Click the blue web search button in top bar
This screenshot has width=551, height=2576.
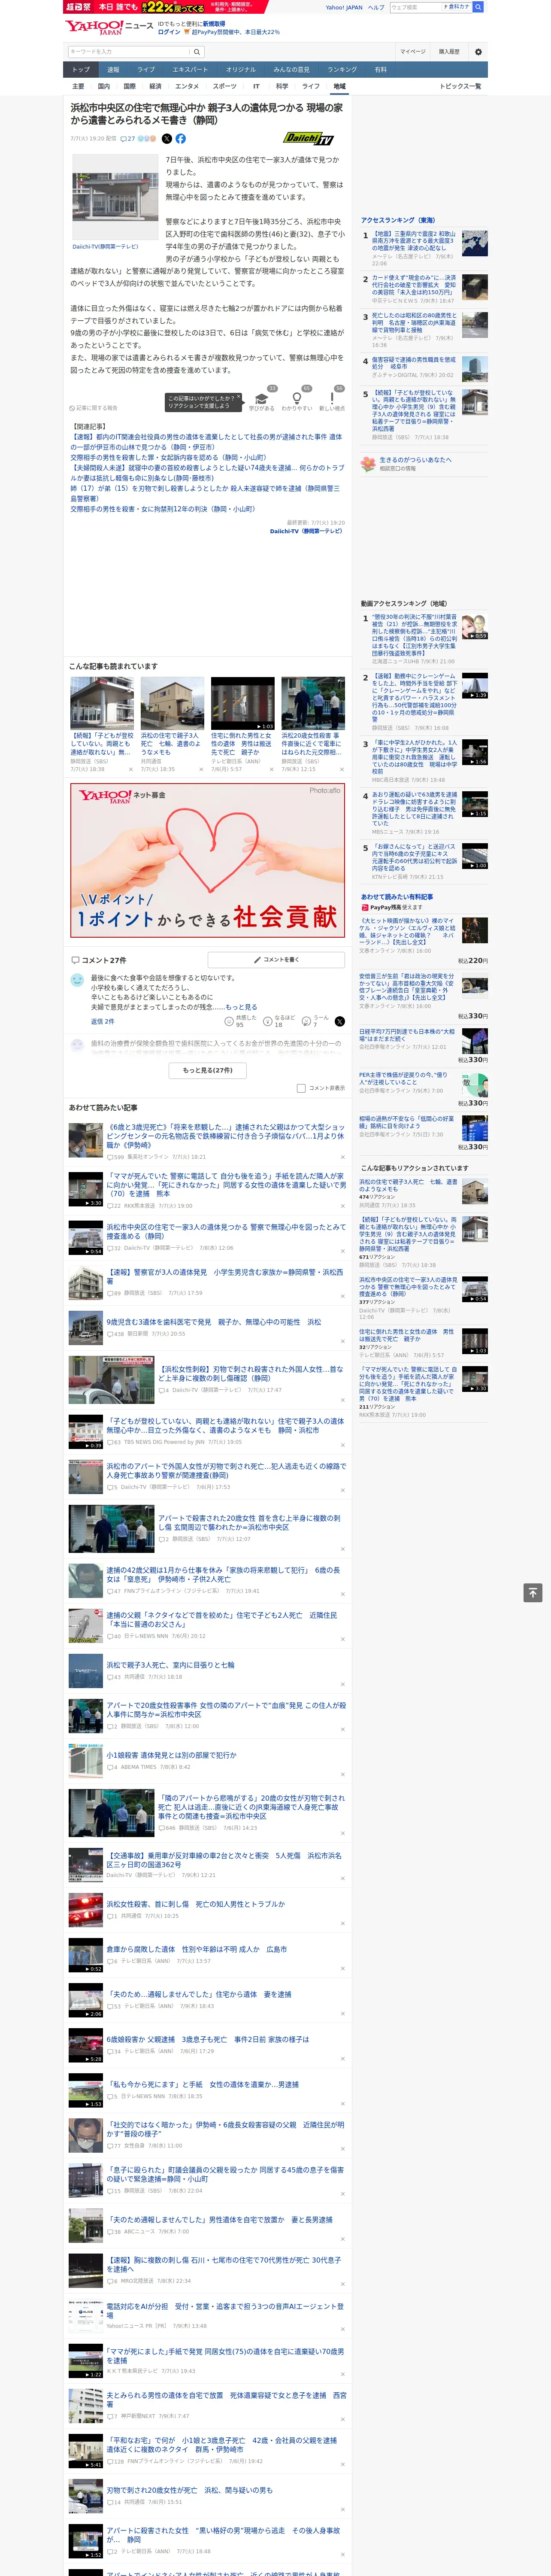(478, 7)
